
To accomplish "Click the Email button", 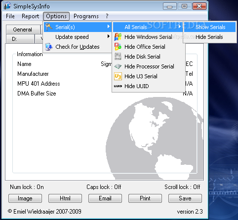I will [x=105, y=198].
